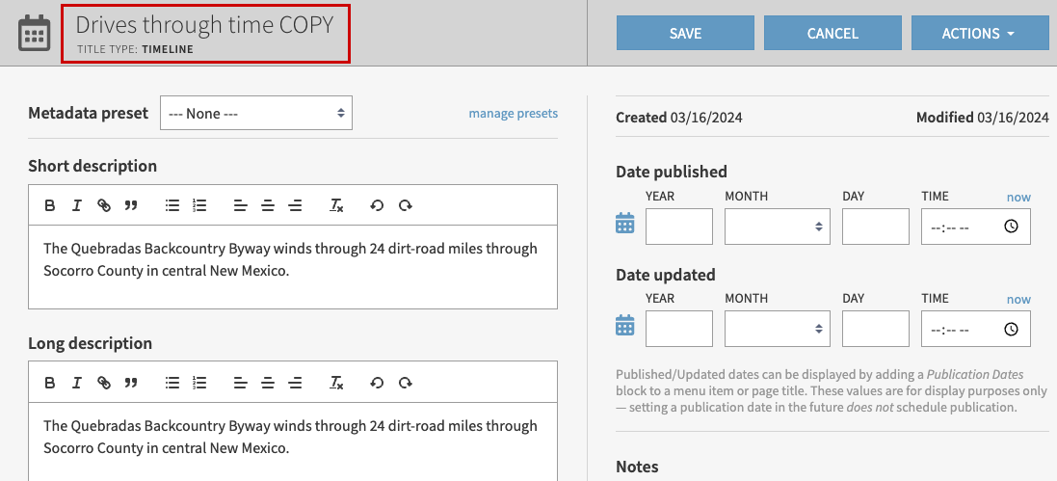Open date picker for Date published
1057x481 pixels.
[x=625, y=224]
